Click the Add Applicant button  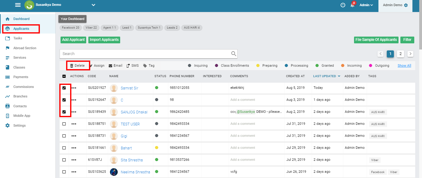[73, 40]
